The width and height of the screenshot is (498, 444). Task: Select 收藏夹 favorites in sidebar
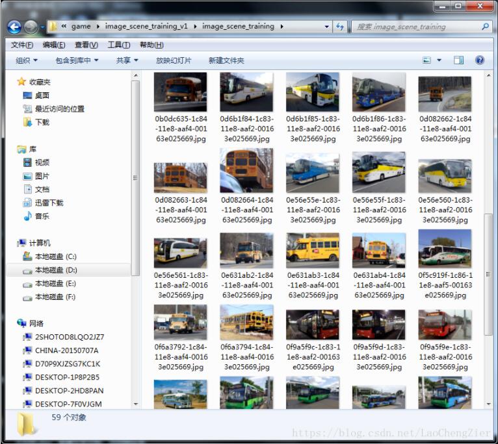(34, 82)
